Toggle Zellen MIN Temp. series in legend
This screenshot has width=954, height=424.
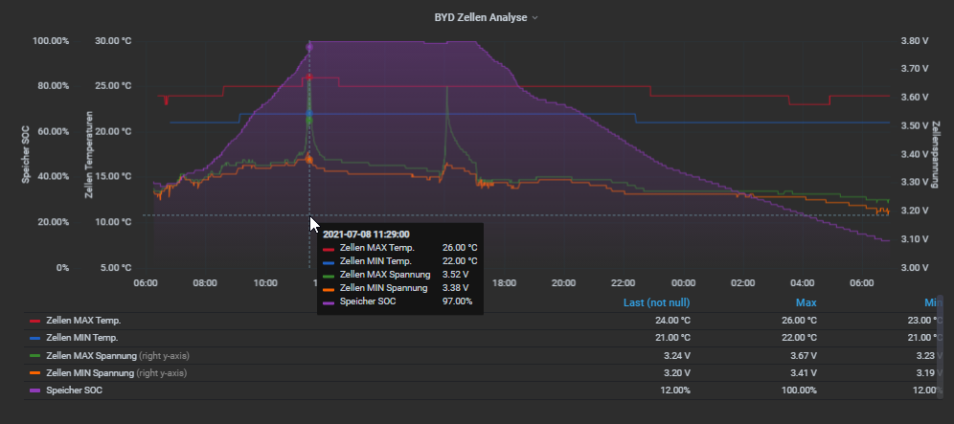[x=82, y=337]
